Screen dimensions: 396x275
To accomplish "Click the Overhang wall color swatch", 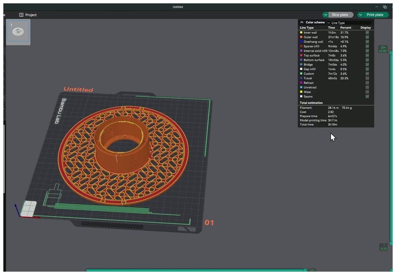I will [301, 42].
